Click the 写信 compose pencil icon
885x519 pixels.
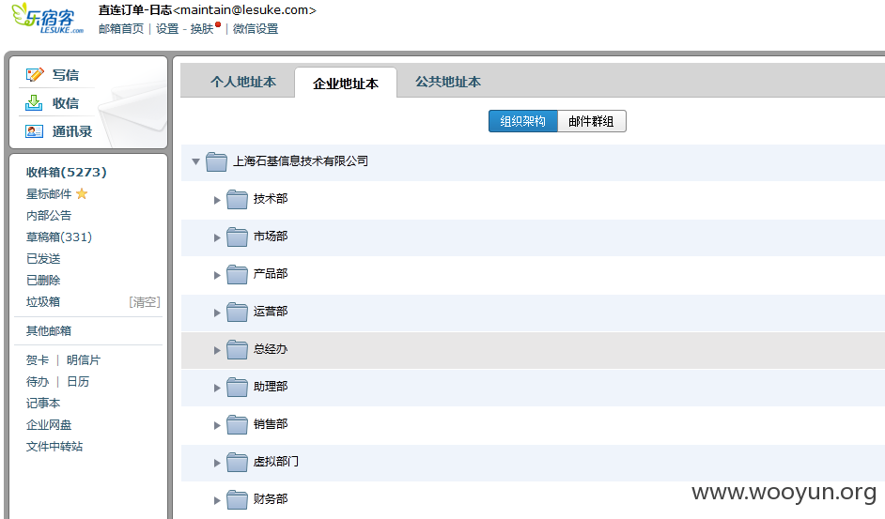35,74
